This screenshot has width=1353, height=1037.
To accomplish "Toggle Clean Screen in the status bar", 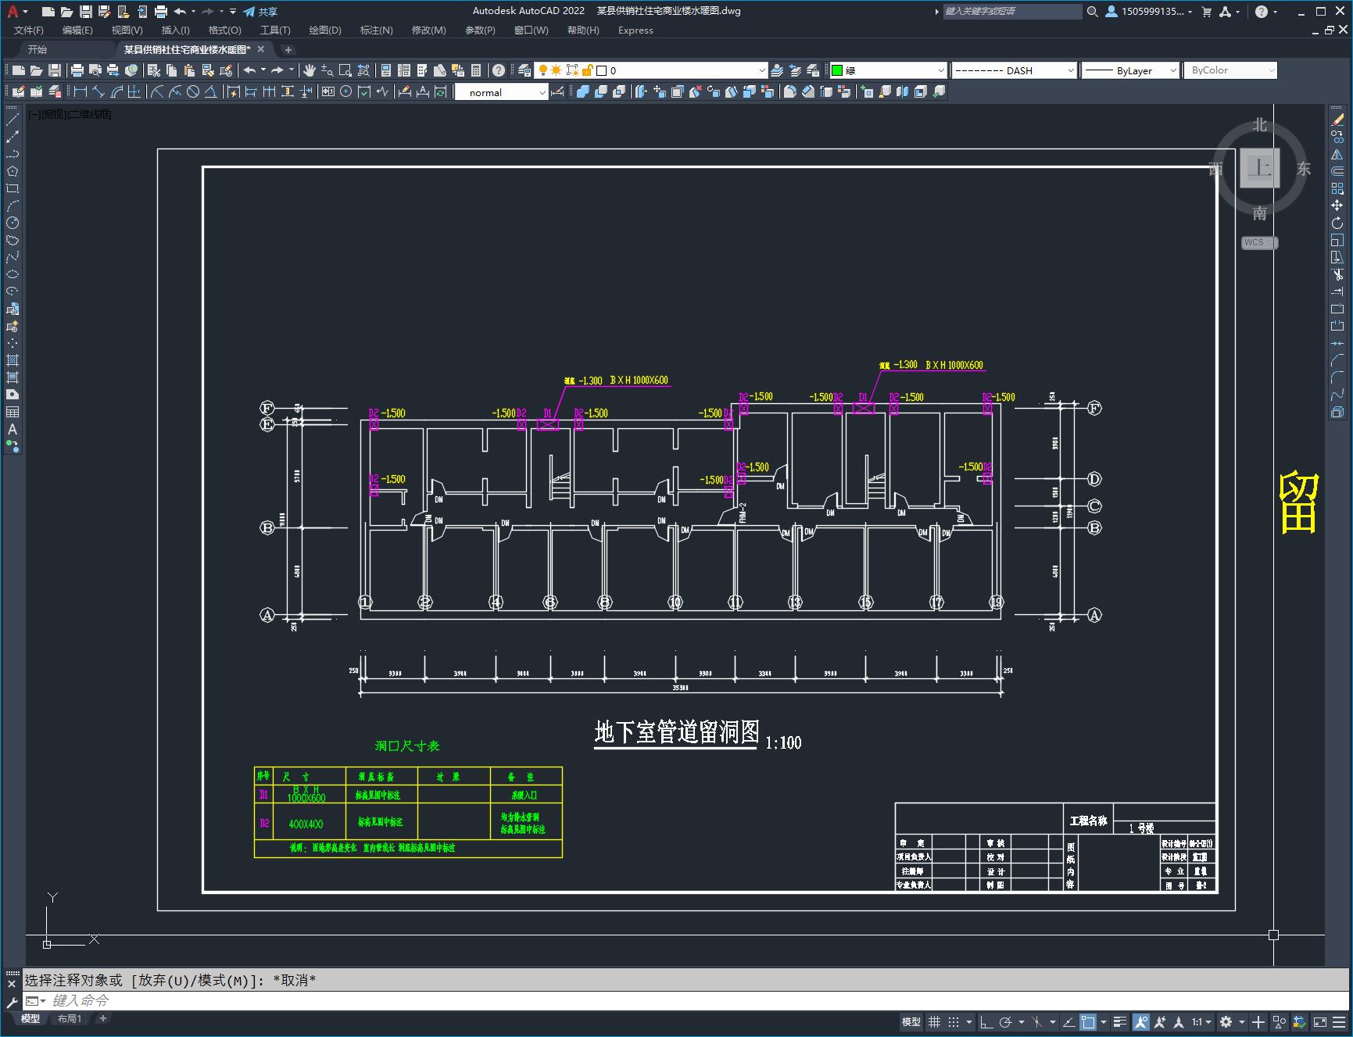I will click(x=1319, y=1021).
